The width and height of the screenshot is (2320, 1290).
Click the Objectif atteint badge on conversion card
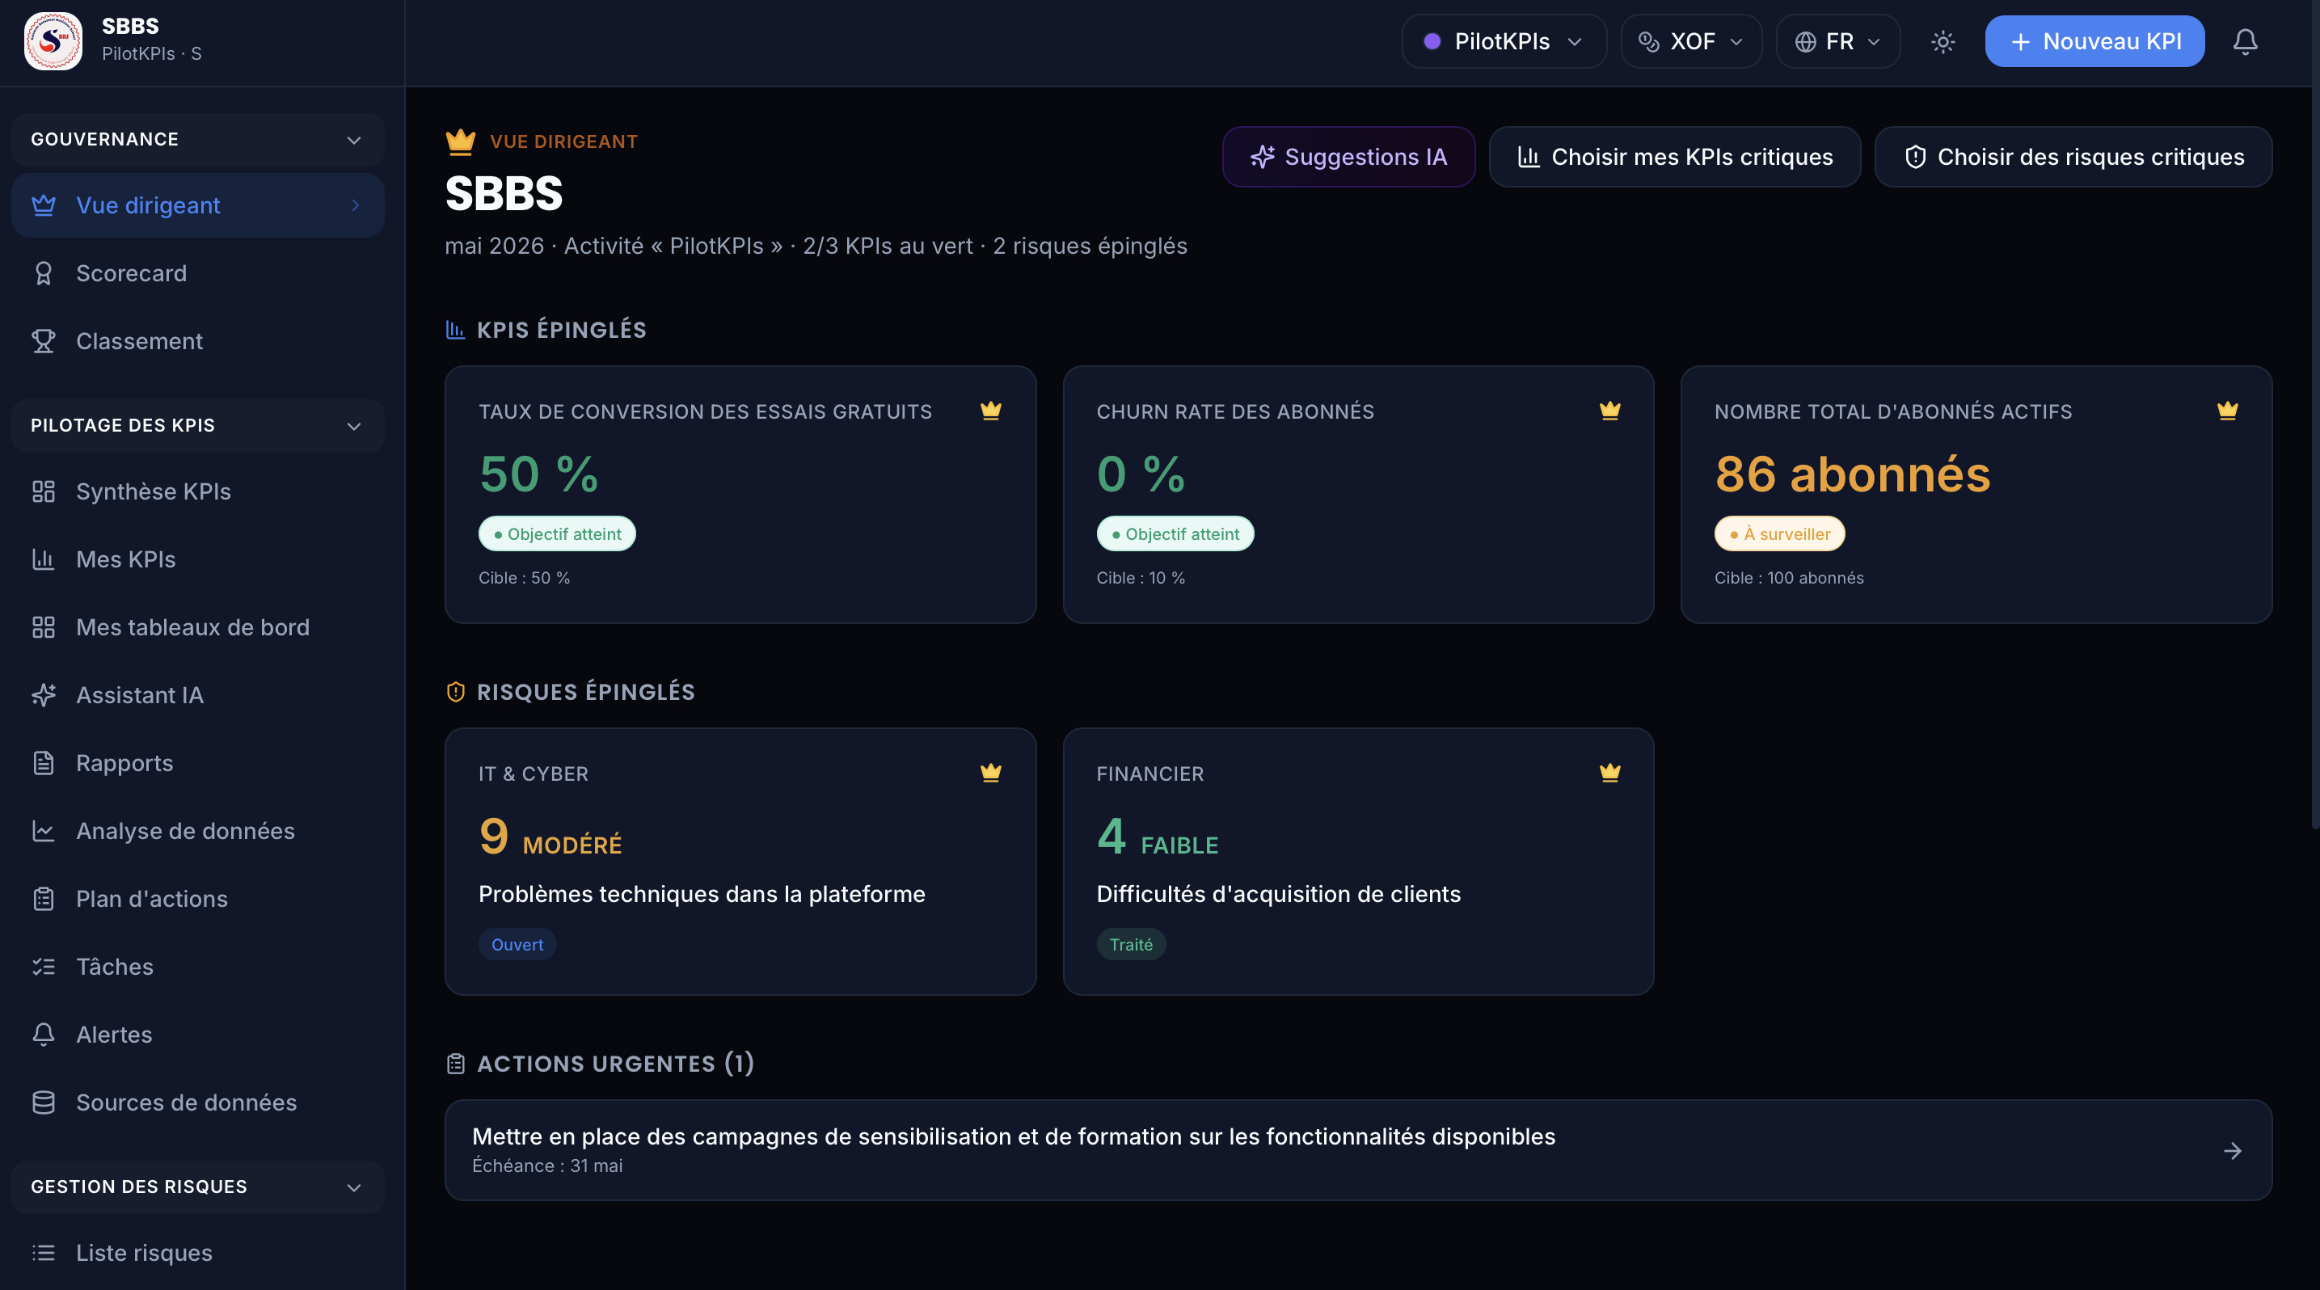(558, 533)
